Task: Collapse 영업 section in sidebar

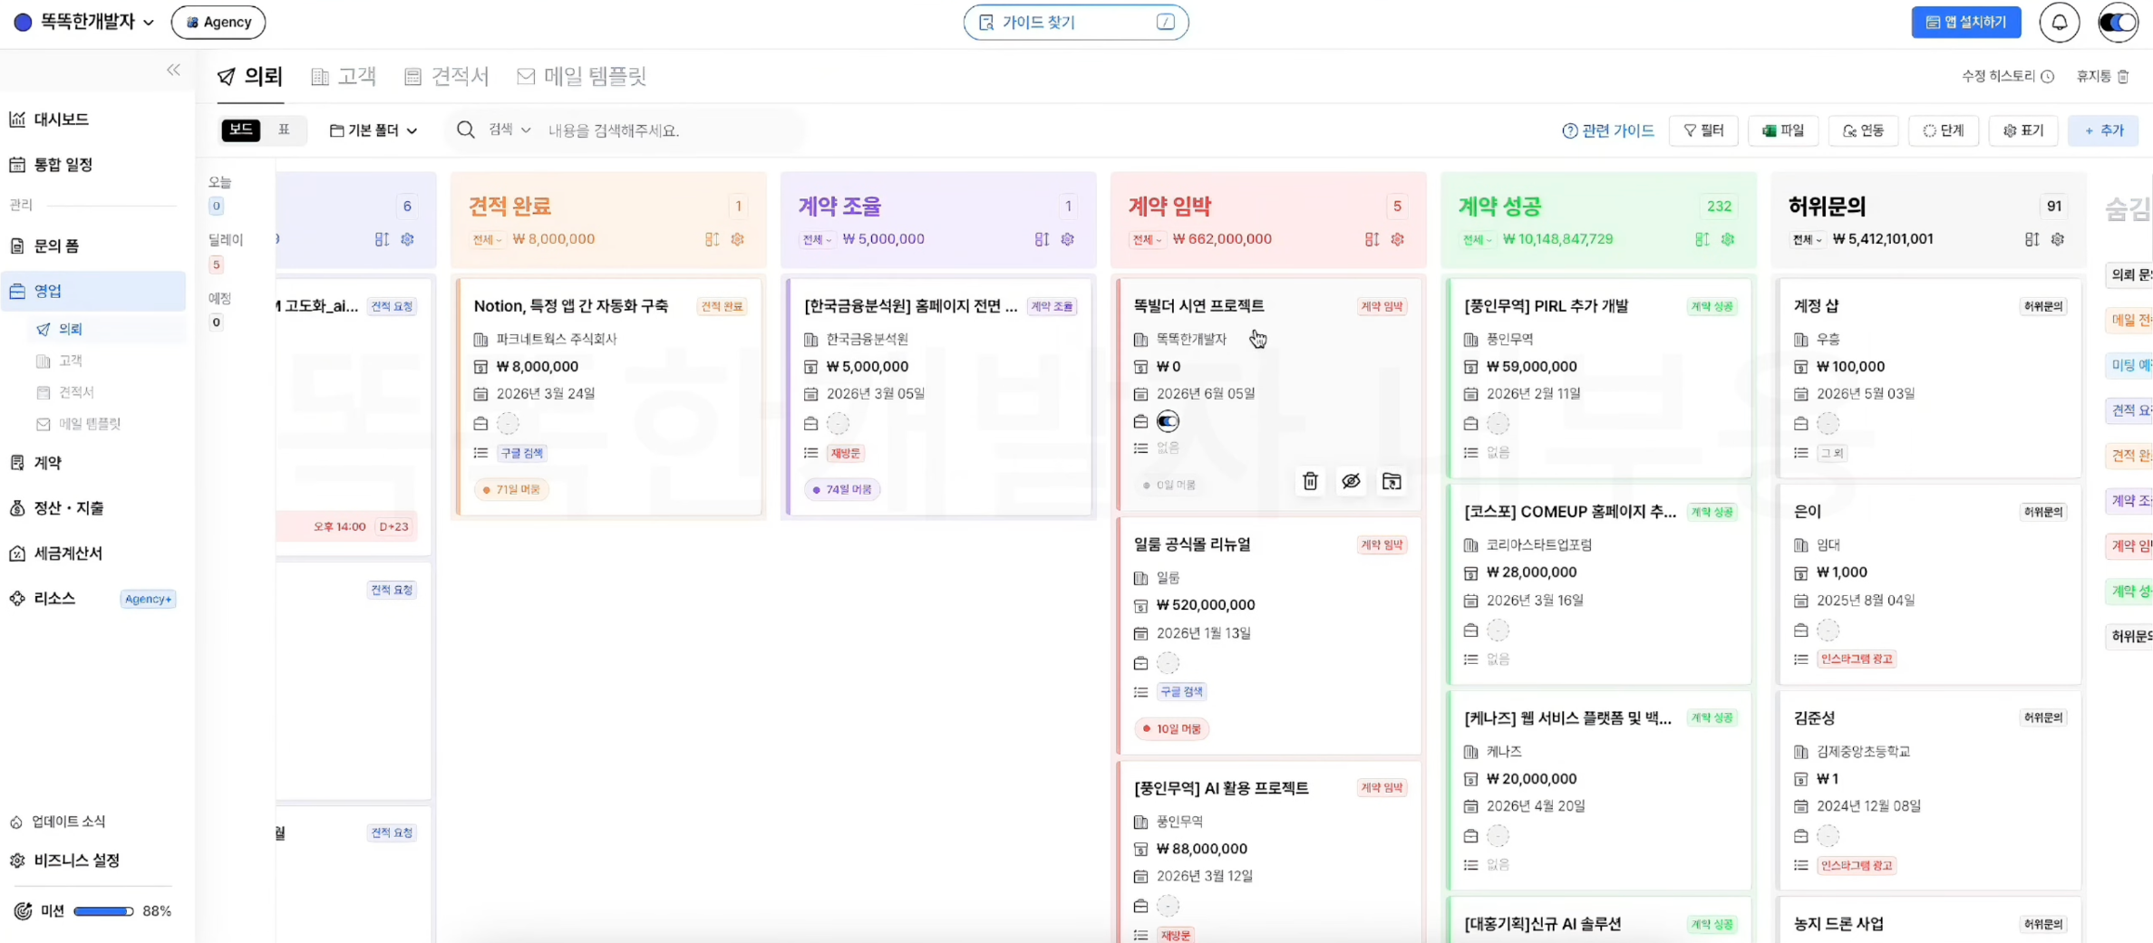Action: [x=93, y=291]
